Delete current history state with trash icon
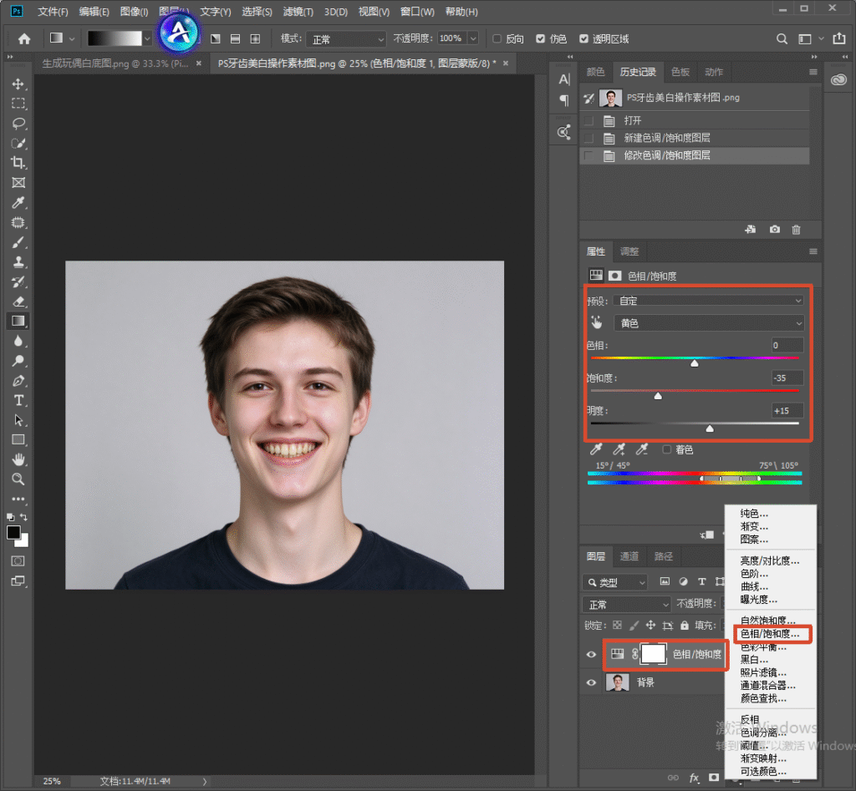 [797, 230]
